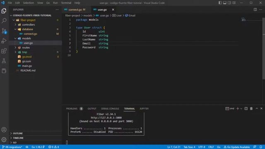Open the File menu

[x=10, y=3]
